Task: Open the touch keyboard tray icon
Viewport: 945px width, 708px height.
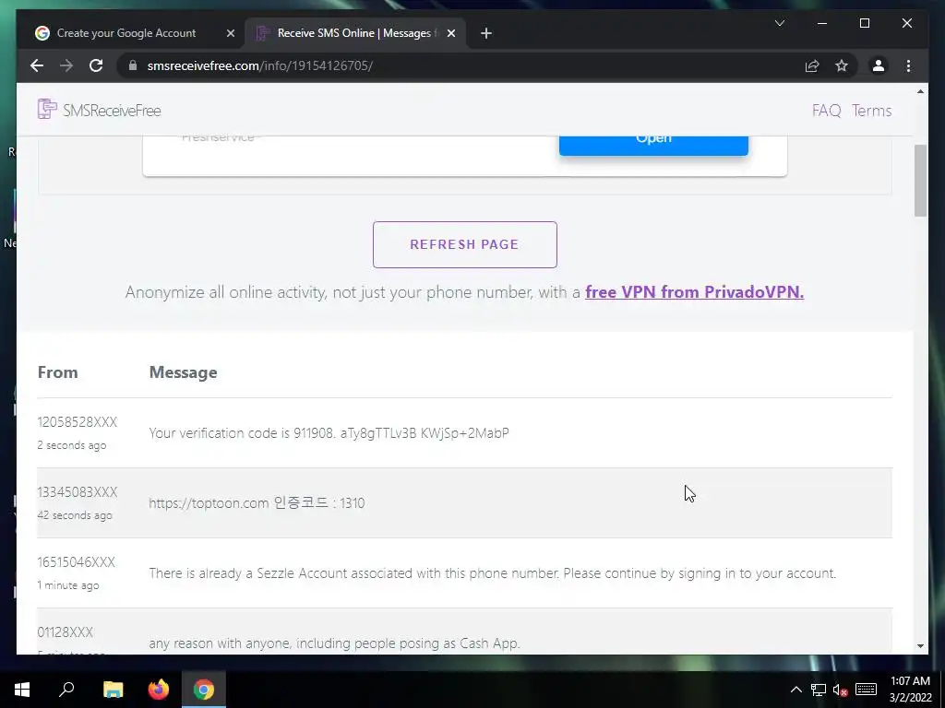Action: tap(866, 690)
